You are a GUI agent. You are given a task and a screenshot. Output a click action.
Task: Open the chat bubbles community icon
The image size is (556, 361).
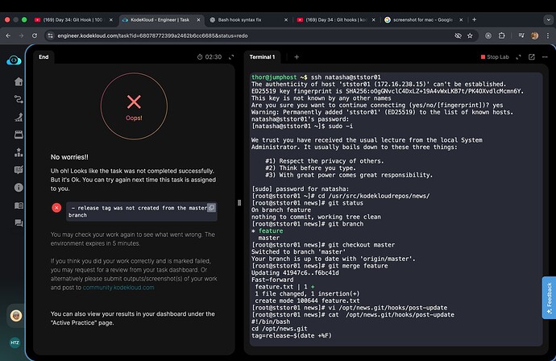(x=19, y=222)
